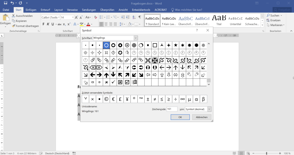The width and height of the screenshot is (294, 155).
Task: Open the Schriftart Wingdings dropdown
Action: (x=136, y=38)
